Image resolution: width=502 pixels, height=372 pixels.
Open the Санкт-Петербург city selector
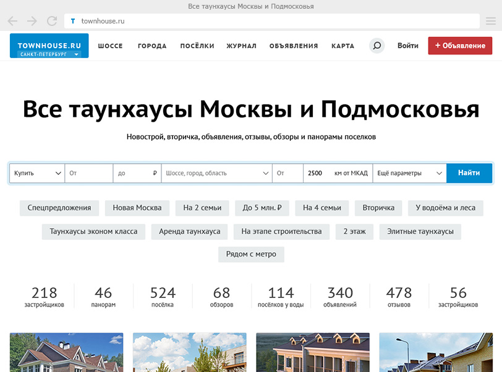[49, 54]
